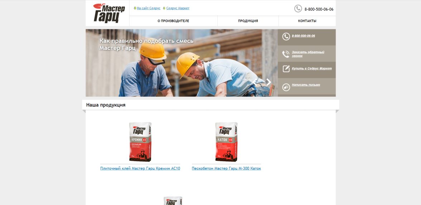Click the banner headline about подобрать смесь
Screen dimensions: 421x205
[146, 45]
